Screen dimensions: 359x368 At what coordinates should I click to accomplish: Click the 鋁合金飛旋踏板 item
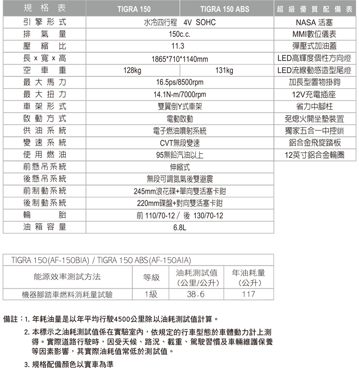click(x=314, y=142)
